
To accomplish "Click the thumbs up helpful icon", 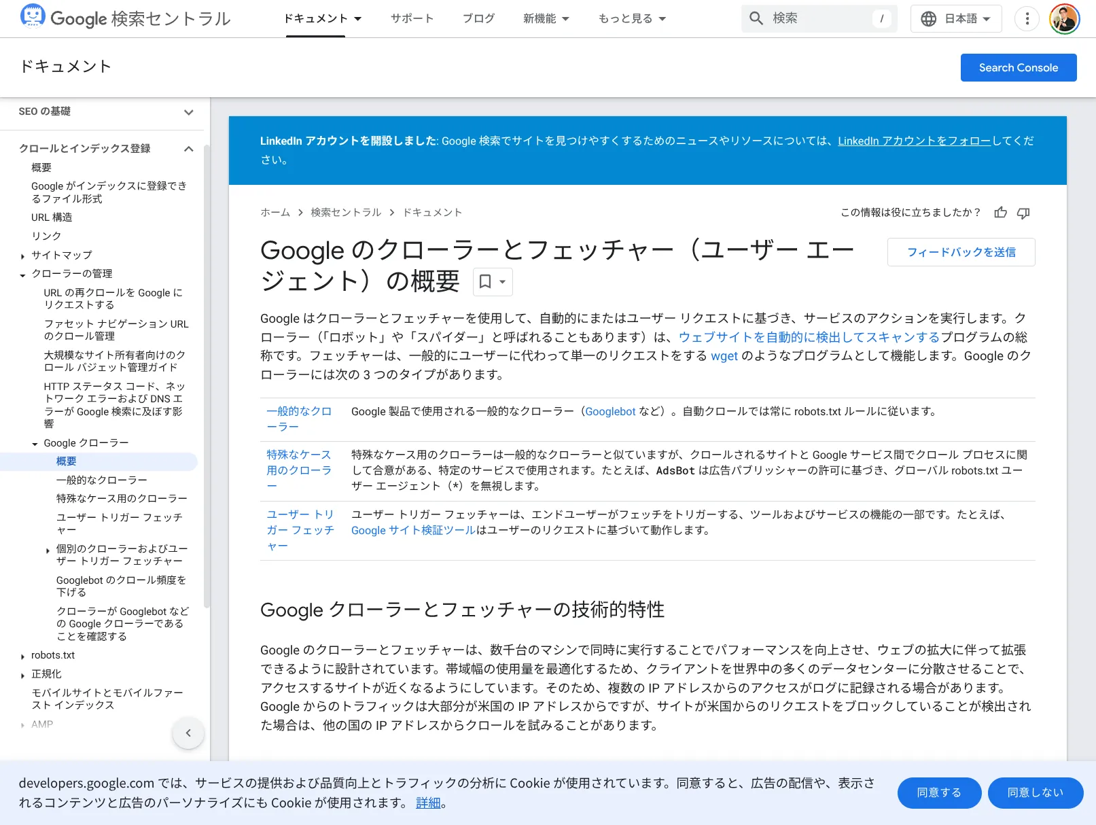I will tap(1000, 213).
